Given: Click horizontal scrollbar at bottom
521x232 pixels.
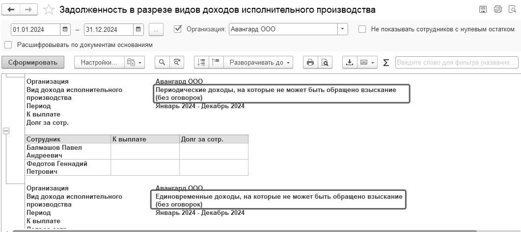Looking at the screenshot, I should pyautogui.click(x=245, y=231).
